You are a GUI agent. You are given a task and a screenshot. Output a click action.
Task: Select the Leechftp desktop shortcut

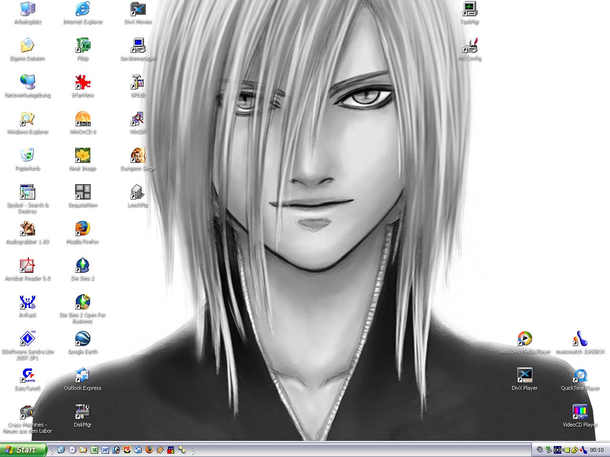click(x=138, y=196)
